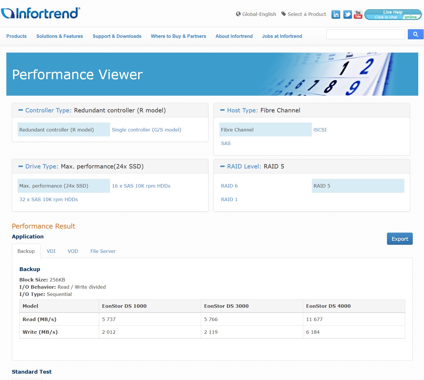Screen dimensions: 424x380
Task: Click the I/O Type: Sequential line
Action: (x=45, y=294)
